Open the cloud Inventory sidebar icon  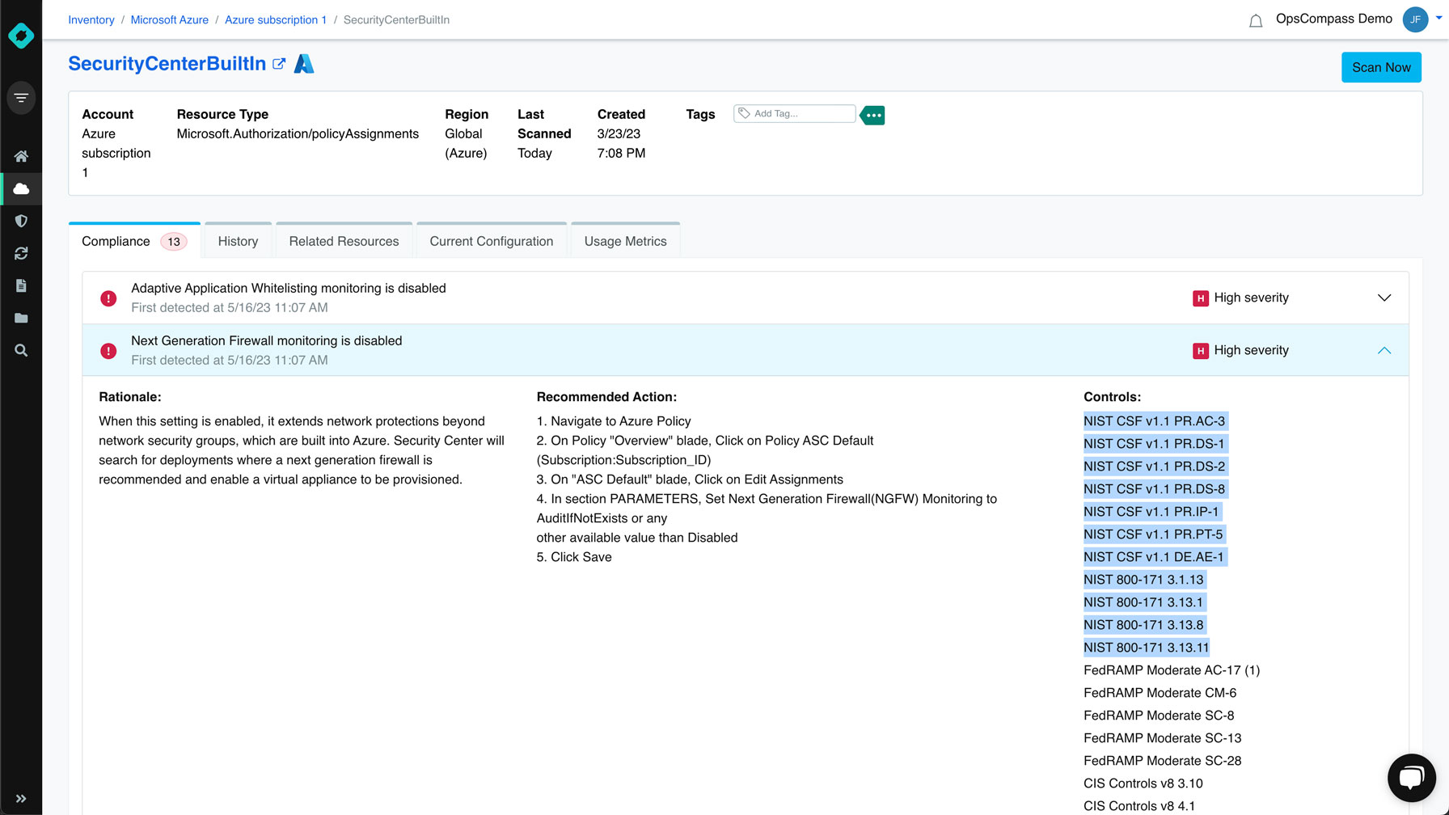click(x=21, y=188)
